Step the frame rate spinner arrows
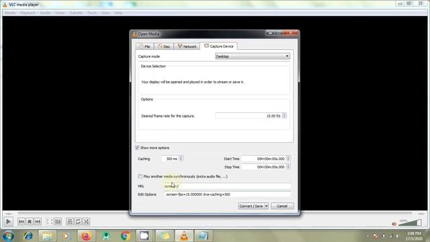The height and width of the screenshot is (242, 430). (x=284, y=116)
